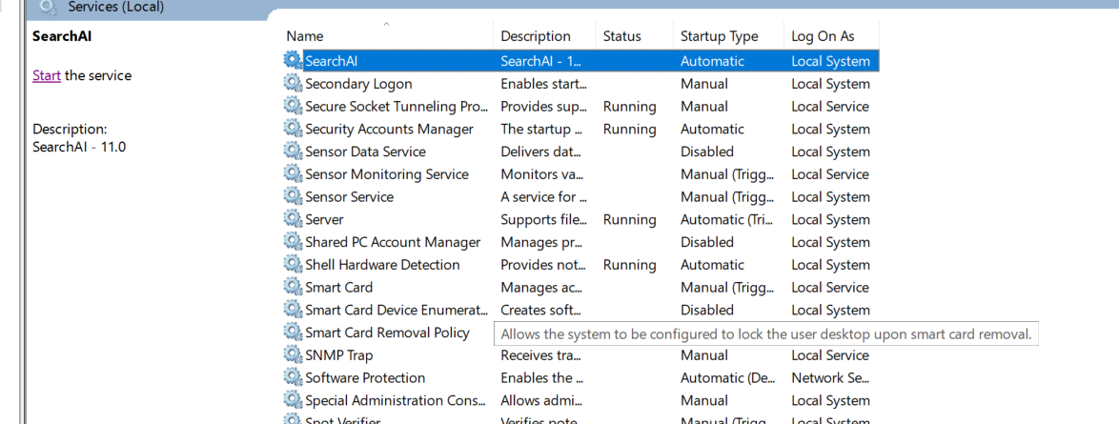Select Smart Card Removal Policy service
The image size is (1119, 424).
388,333
